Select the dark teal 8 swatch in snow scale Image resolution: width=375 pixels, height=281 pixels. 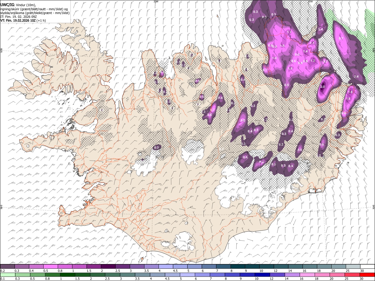238,266
